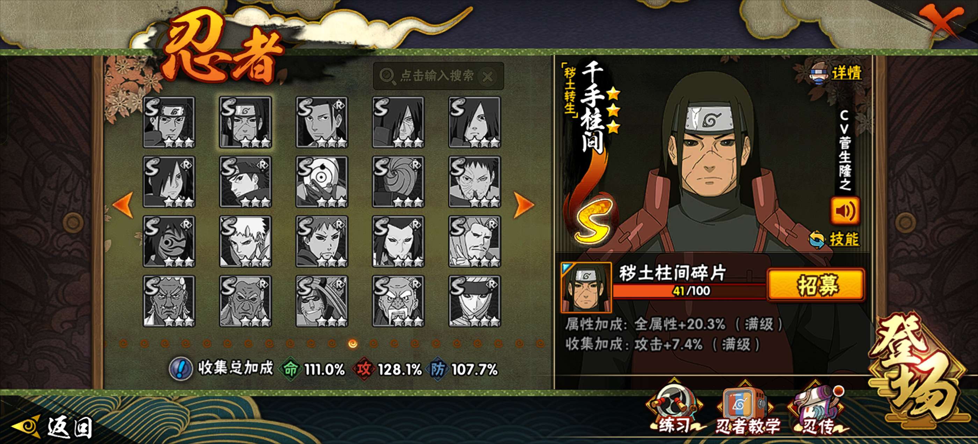This screenshot has width=978, height=444.
Task: Select the spiral-masked Obito ninja portrait
Action: (398, 182)
